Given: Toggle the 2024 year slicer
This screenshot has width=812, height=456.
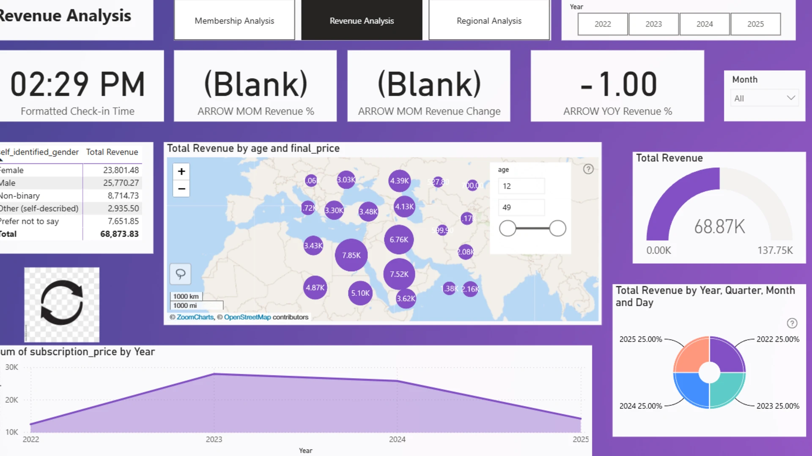Looking at the screenshot, I should coord(705,24).
